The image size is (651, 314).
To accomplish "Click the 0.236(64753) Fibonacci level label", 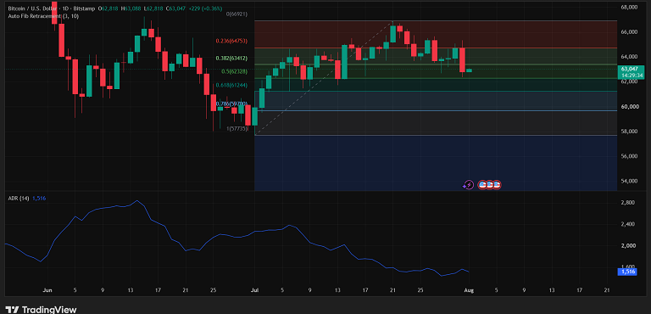I will click(231, 42).
